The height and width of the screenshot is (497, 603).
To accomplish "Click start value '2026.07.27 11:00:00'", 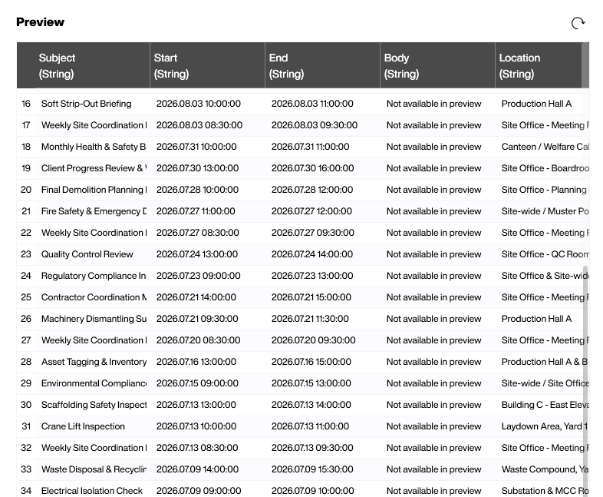I will coord(196,212).
